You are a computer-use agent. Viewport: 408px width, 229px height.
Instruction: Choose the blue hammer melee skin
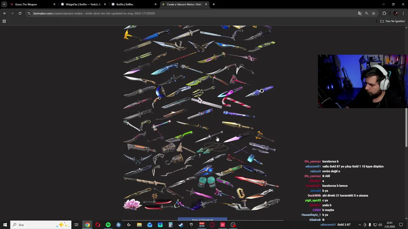click(254, 159)
